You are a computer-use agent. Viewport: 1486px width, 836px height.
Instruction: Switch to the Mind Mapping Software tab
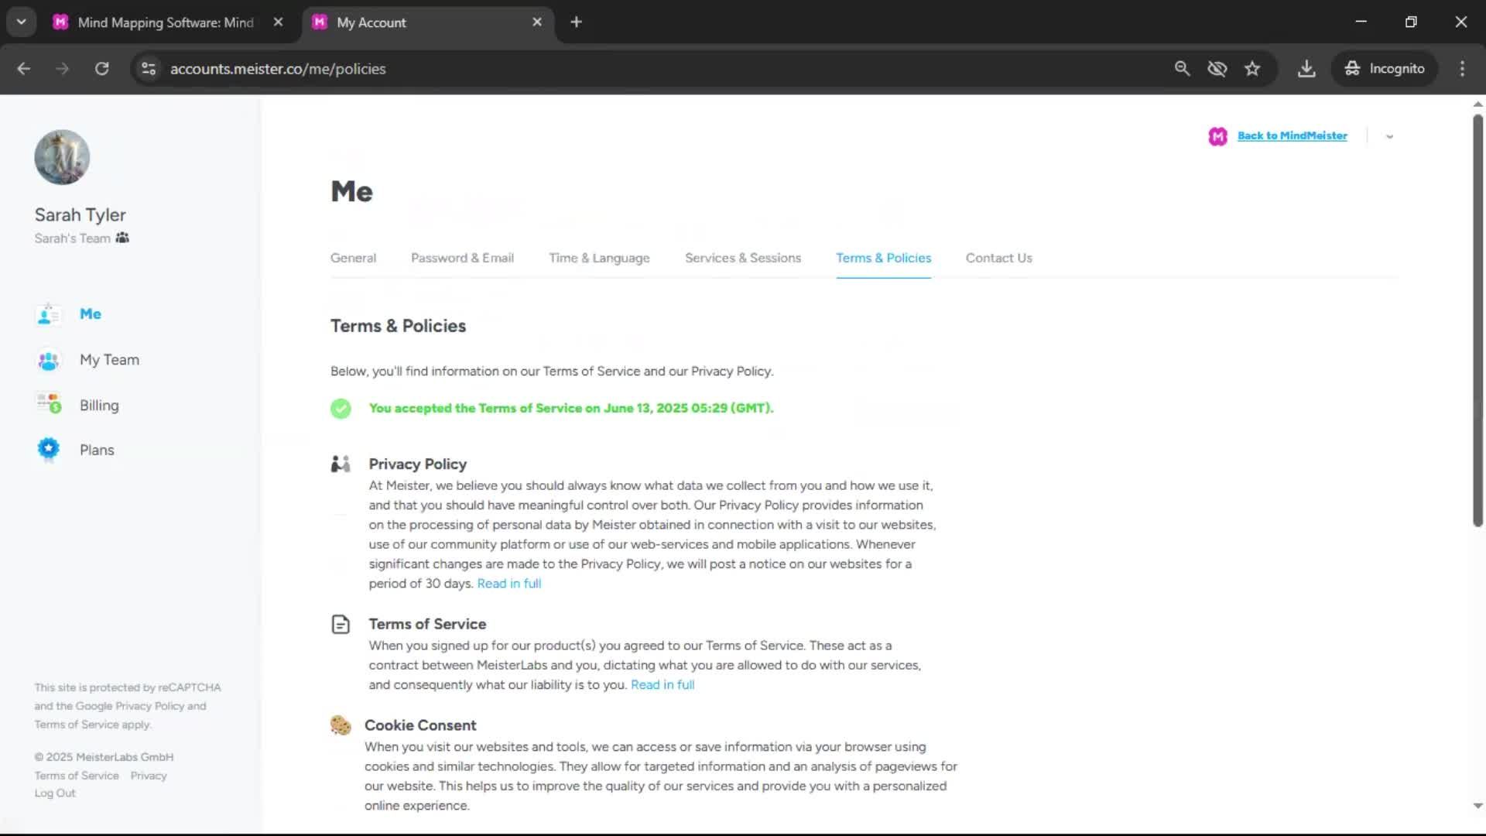166,22
